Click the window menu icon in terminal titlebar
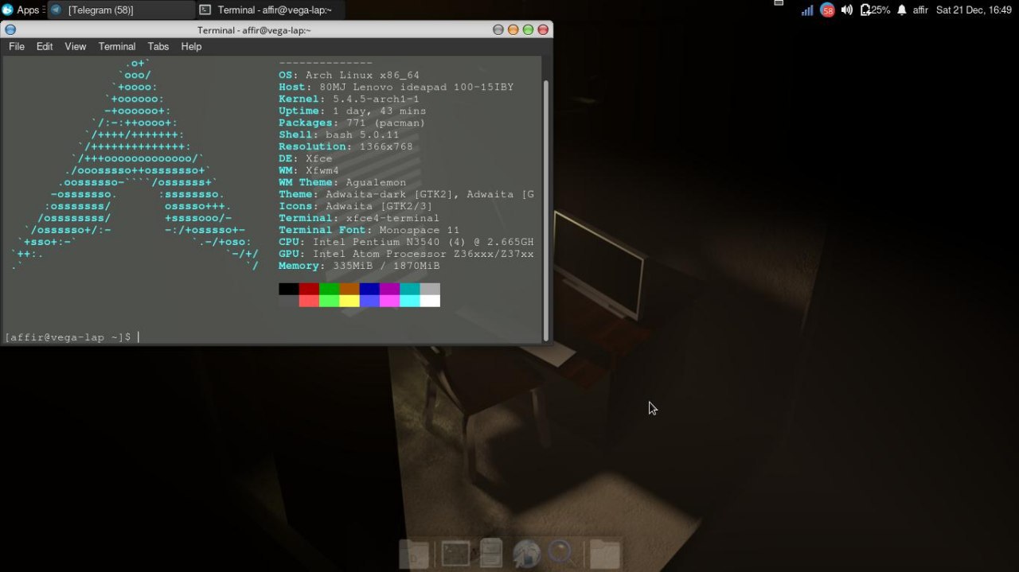1019x572 pixels. 10,29
